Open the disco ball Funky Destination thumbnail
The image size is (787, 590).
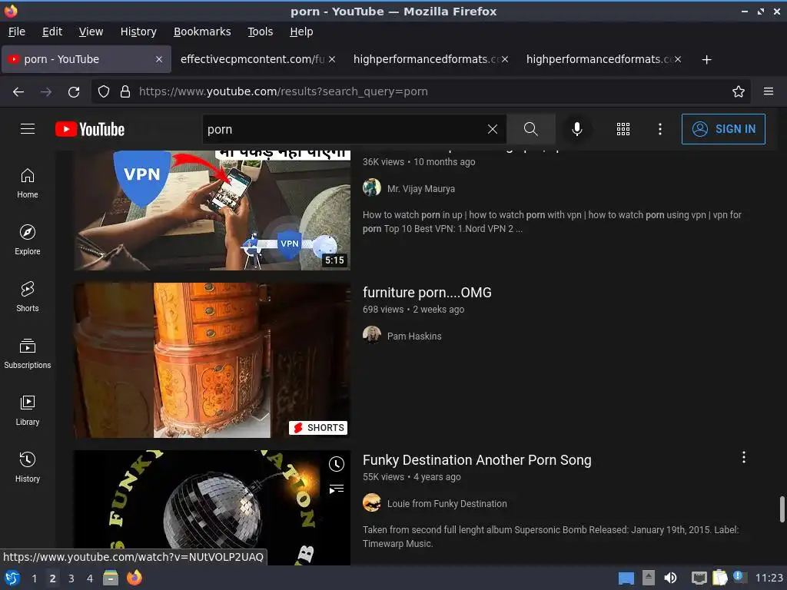coord(212,508)
